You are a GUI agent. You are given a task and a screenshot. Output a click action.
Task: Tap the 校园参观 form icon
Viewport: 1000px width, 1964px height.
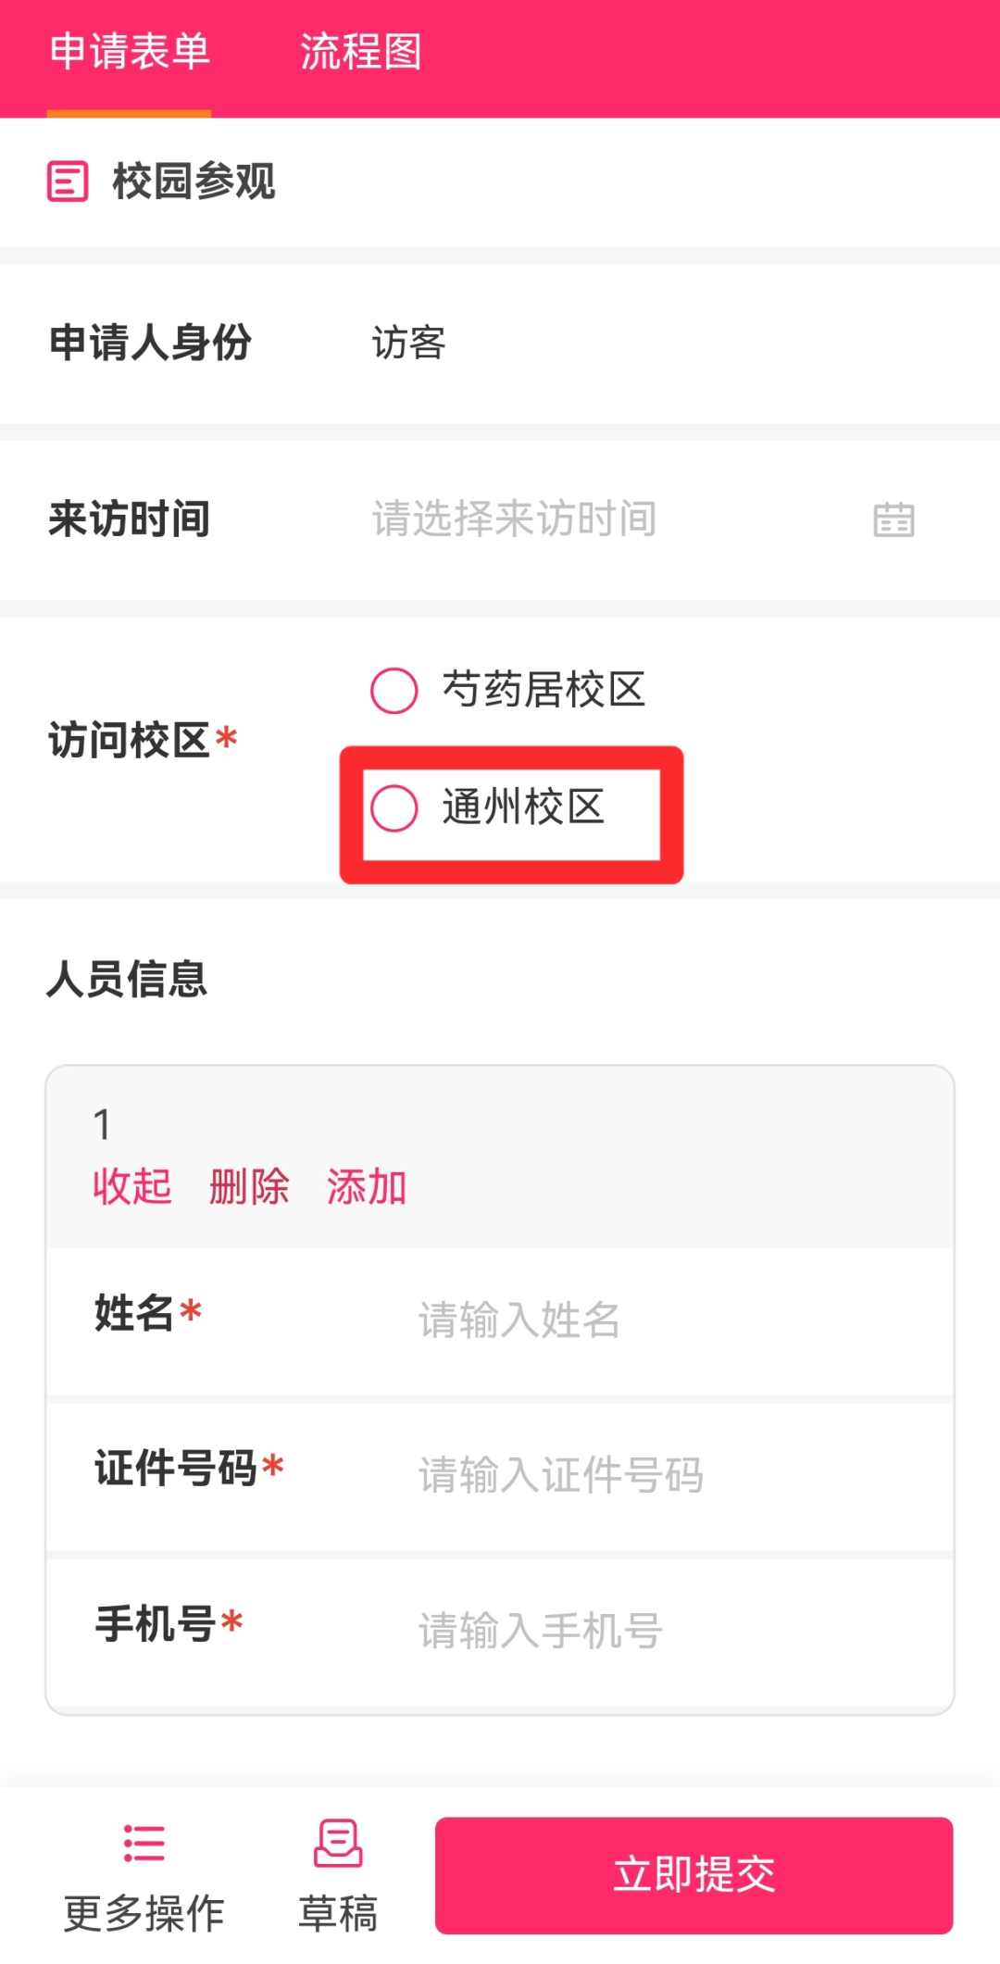(68, 181)
